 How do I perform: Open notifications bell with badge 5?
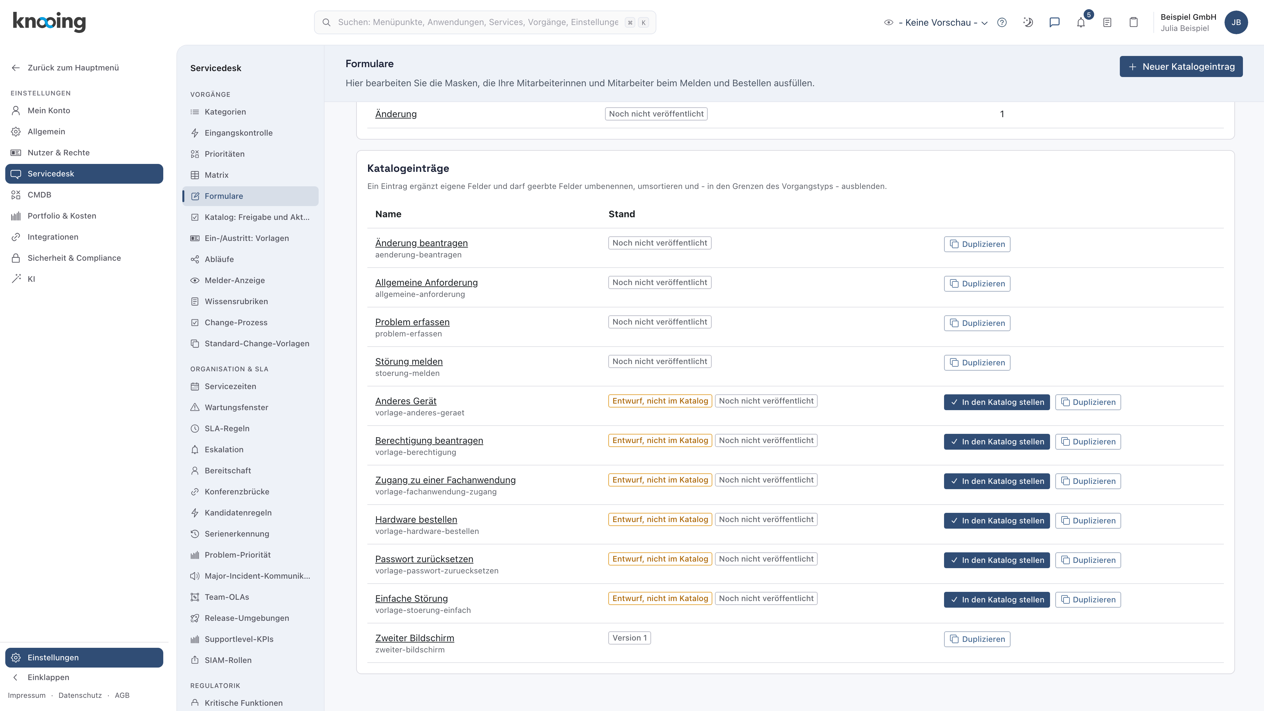pos(1081,23)
